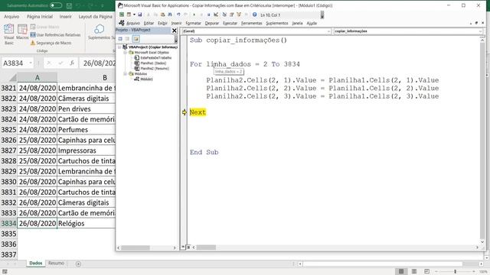Switch to the Dados sheet tab

[36, 263]
